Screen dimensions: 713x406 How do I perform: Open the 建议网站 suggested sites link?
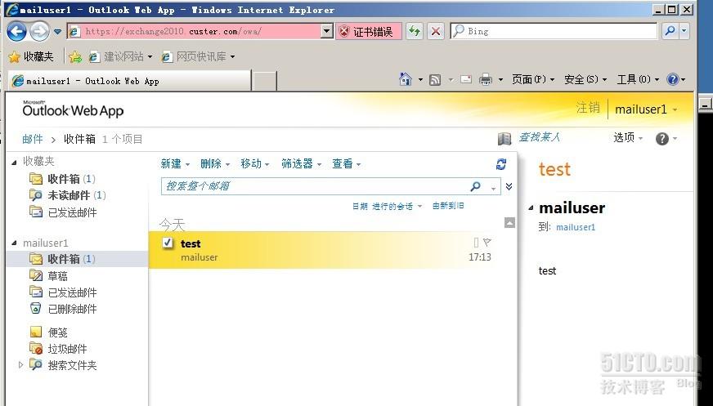120,56
